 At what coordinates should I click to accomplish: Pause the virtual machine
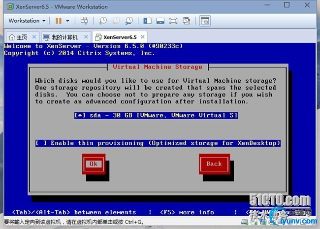(x=59, y=21)
